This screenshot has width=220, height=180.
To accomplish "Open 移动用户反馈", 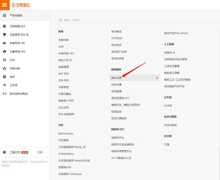I will click(119, 52).
